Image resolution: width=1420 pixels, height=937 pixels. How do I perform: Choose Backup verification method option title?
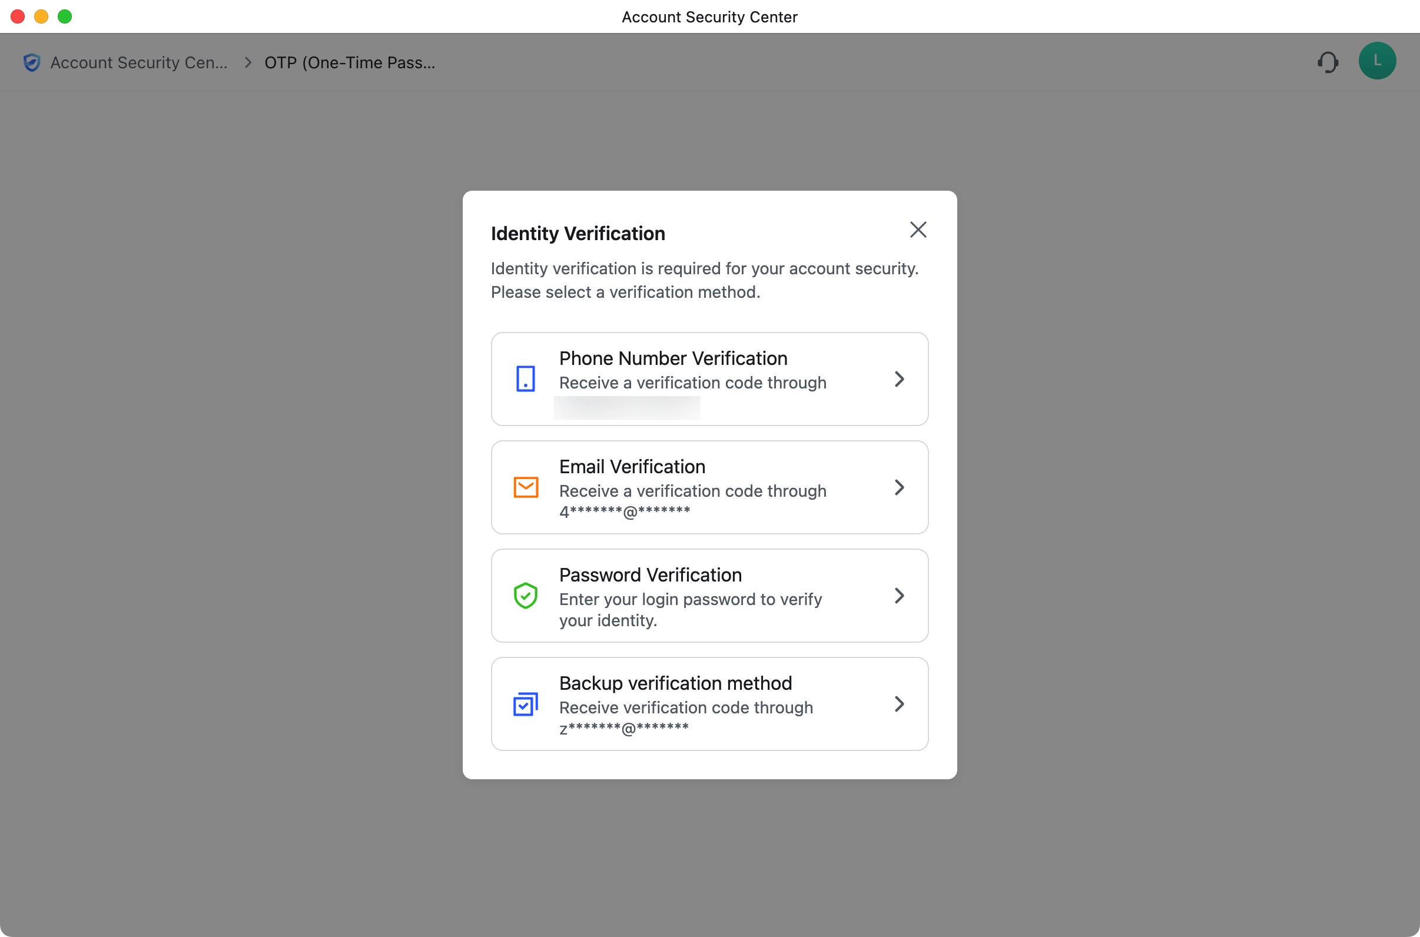coord(675,683)
